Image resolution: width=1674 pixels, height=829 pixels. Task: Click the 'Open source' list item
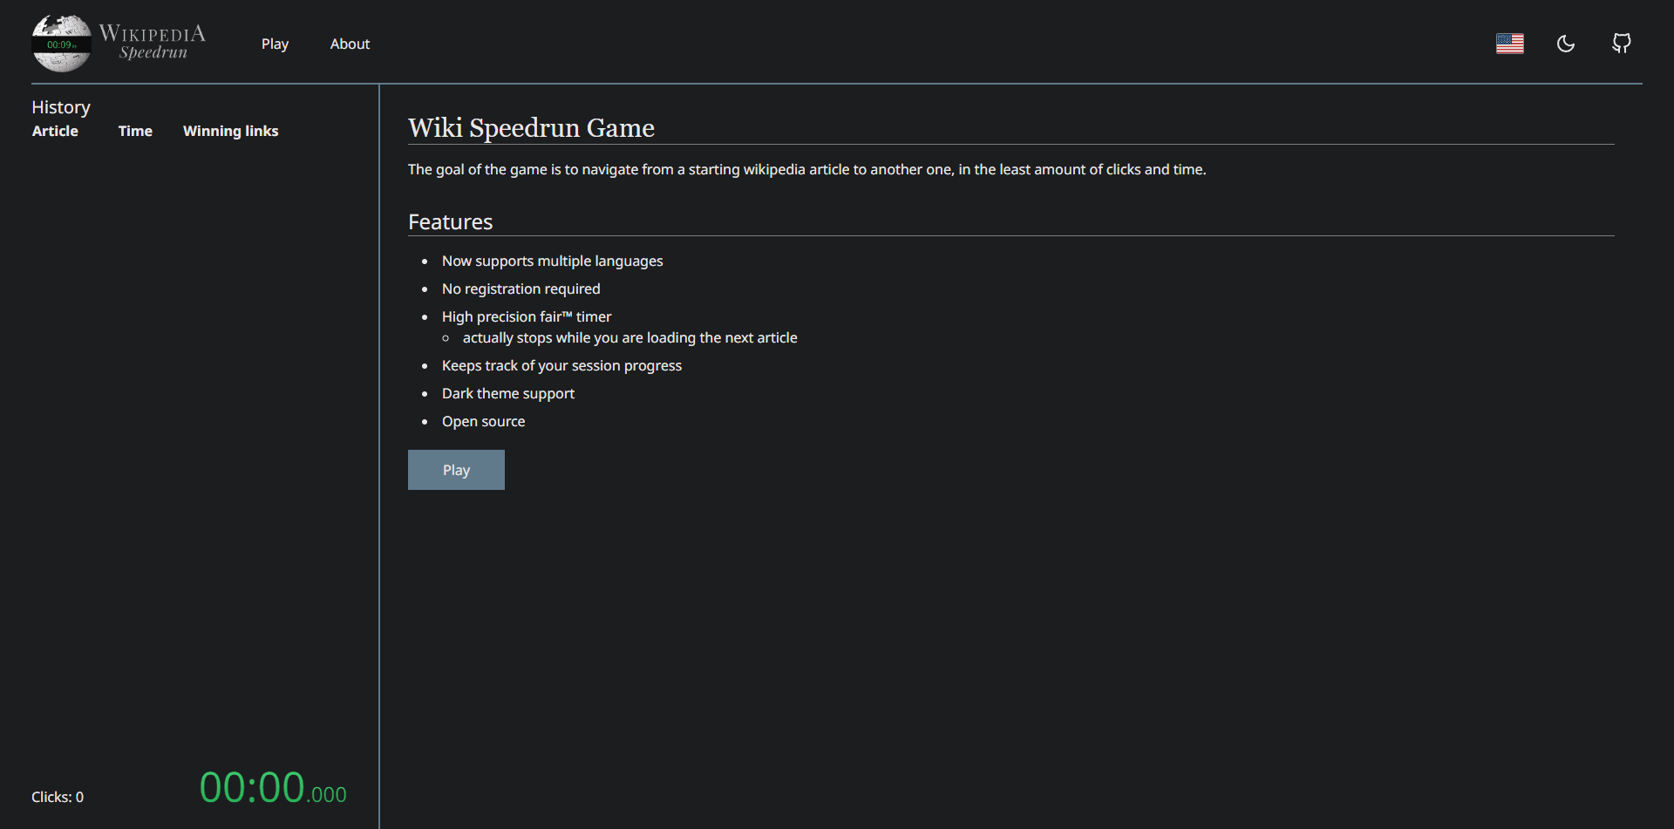[x=483, y=421]
